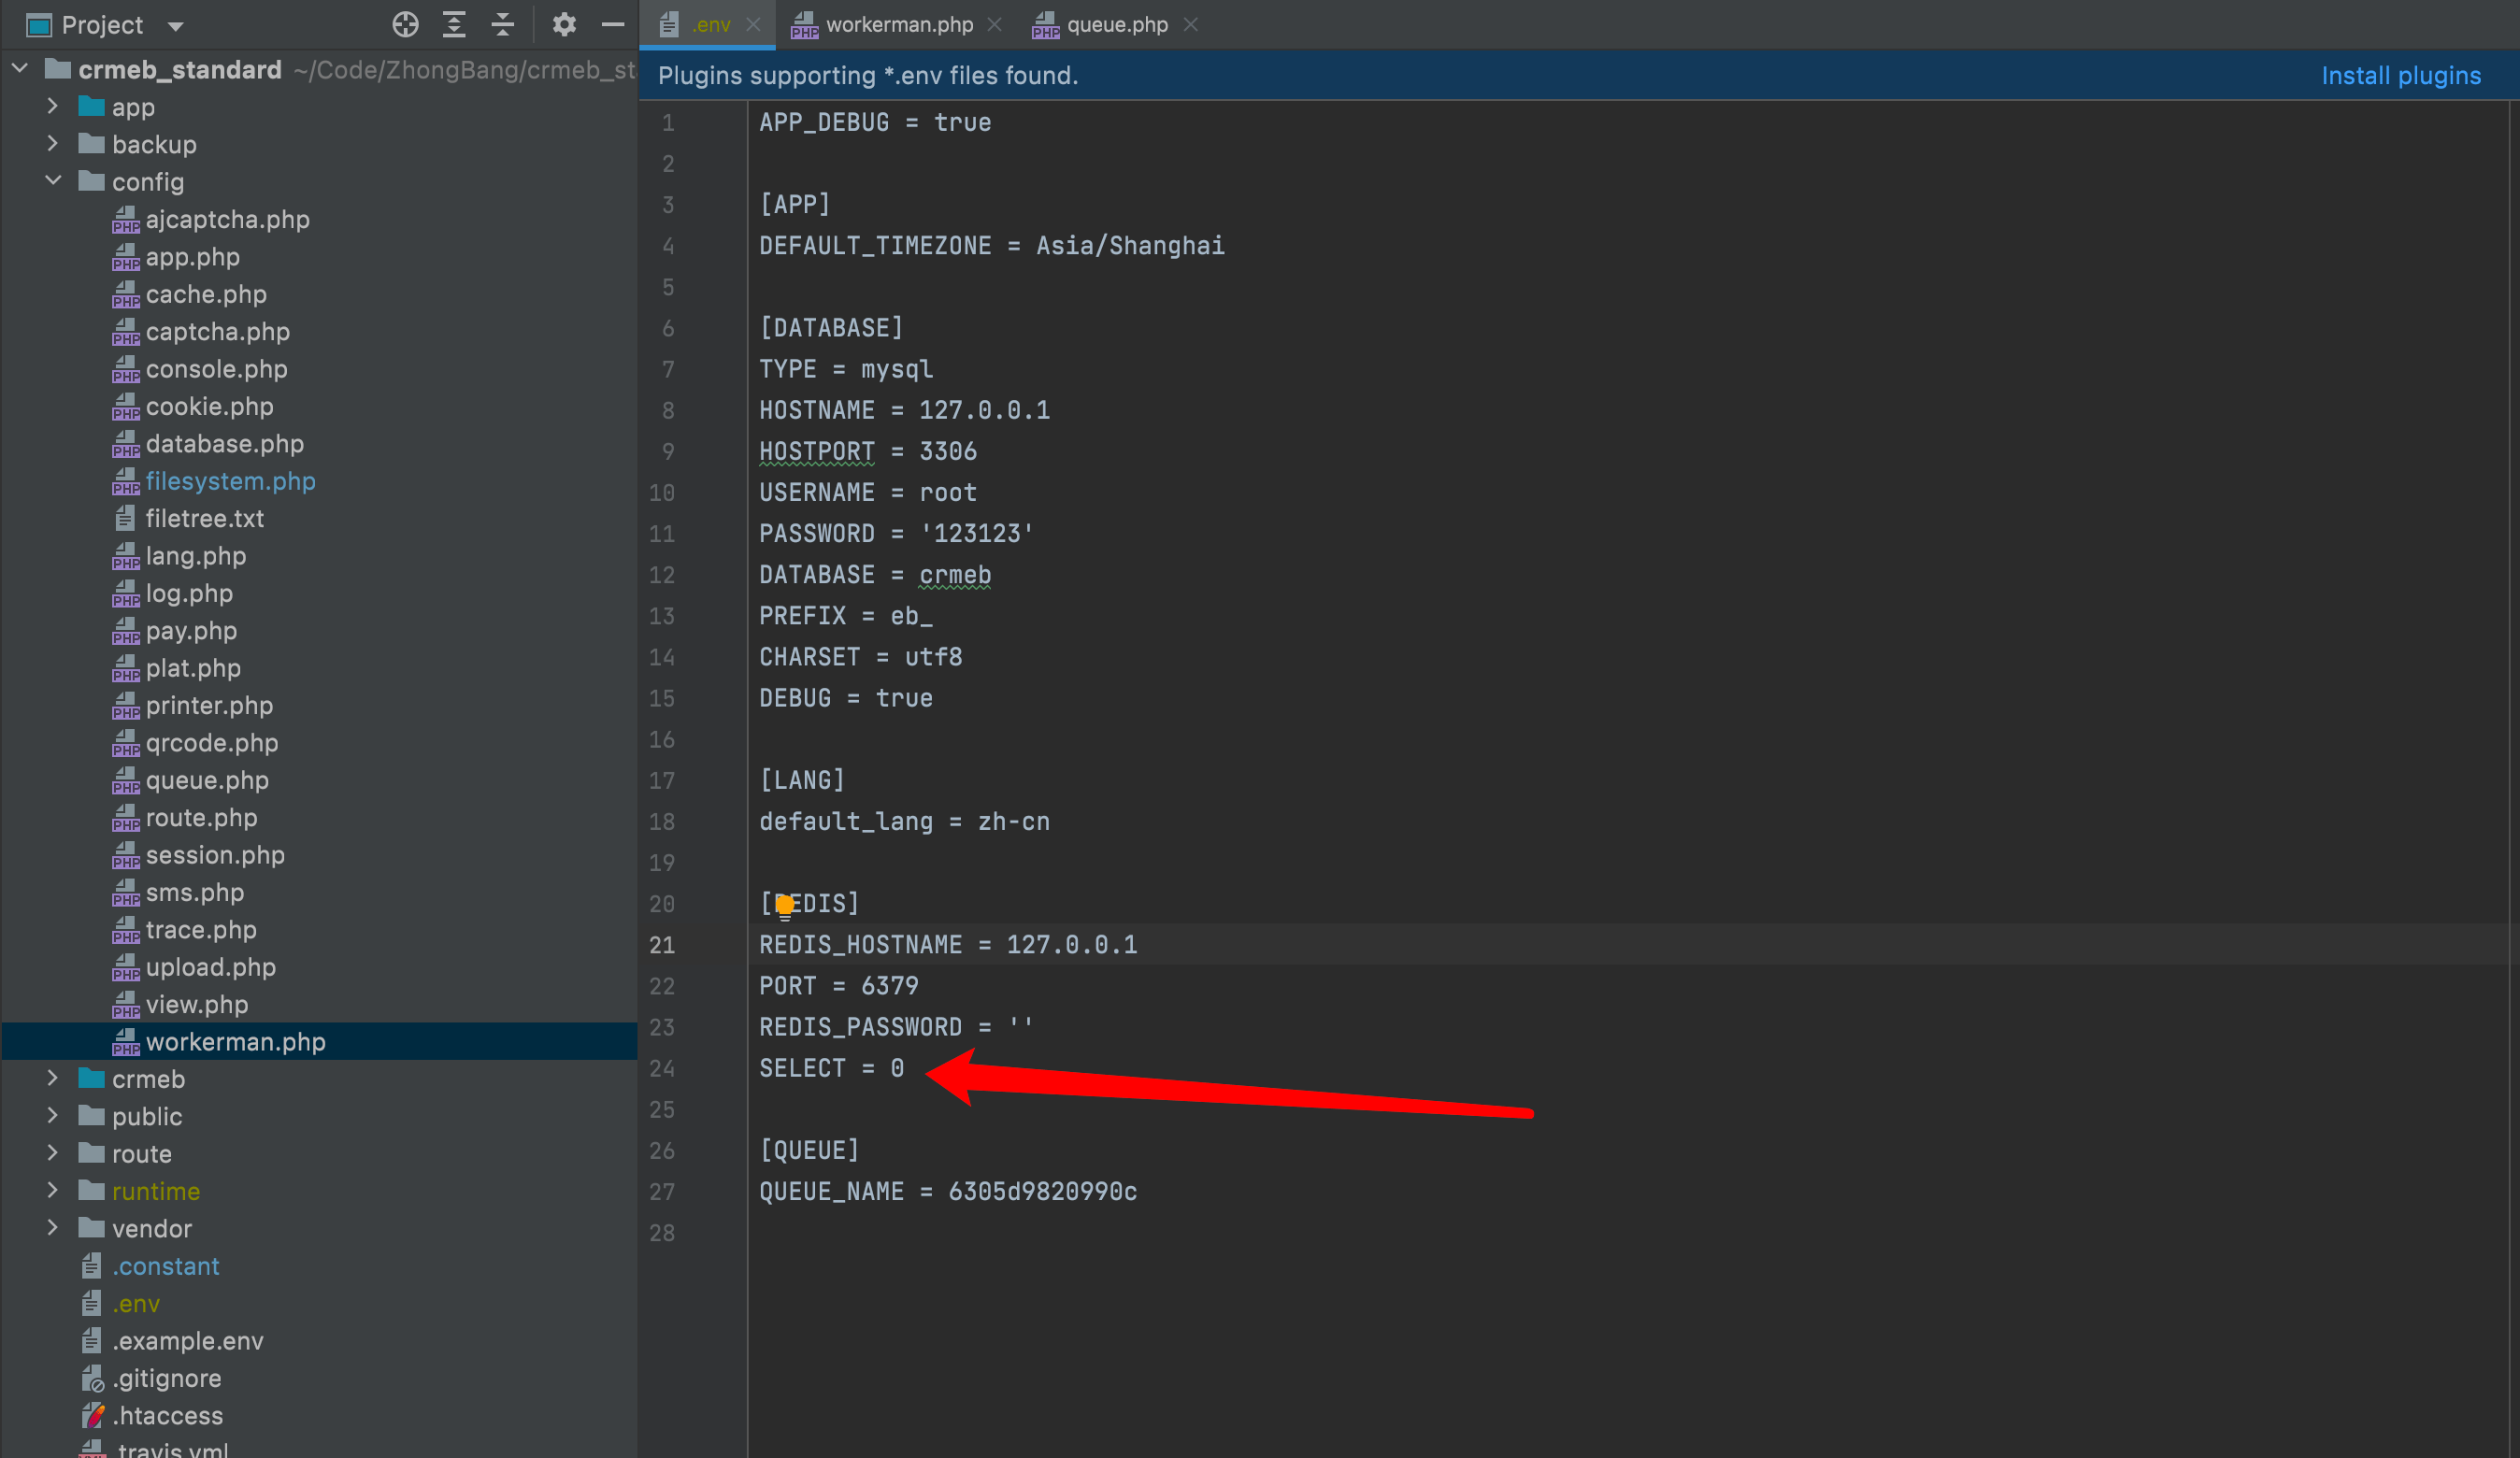Place cursor on QUEUE_NAME value line
2520x1458 pixels.
tap(948, 1191)
